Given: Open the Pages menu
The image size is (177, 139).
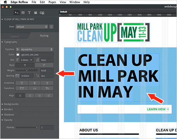Looking at the screenshot, I should [x=52, y=2].
